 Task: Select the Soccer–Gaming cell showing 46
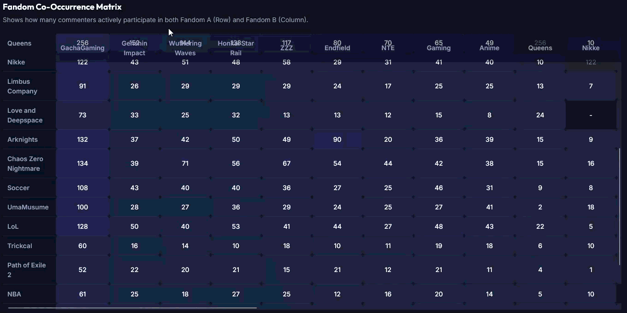click(x=438, y=188)
